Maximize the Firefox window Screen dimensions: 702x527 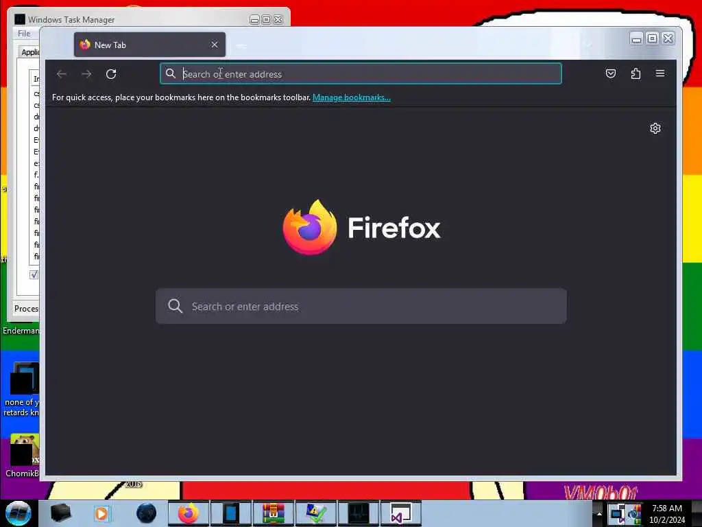coord(653,39)
